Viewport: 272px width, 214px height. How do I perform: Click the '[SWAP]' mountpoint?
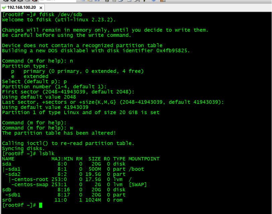coord(138,185)
